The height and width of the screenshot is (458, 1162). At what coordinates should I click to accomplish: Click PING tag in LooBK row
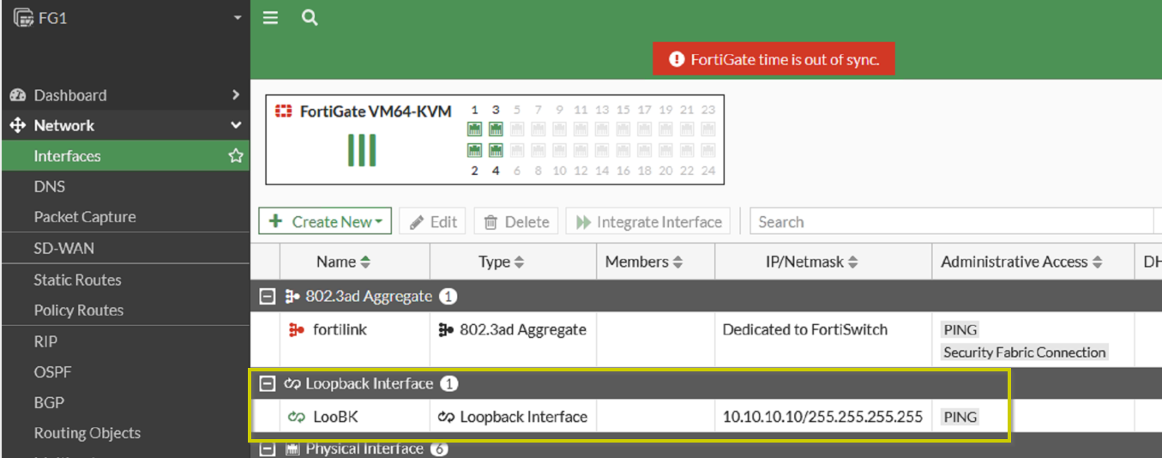[x=960, y=417]
